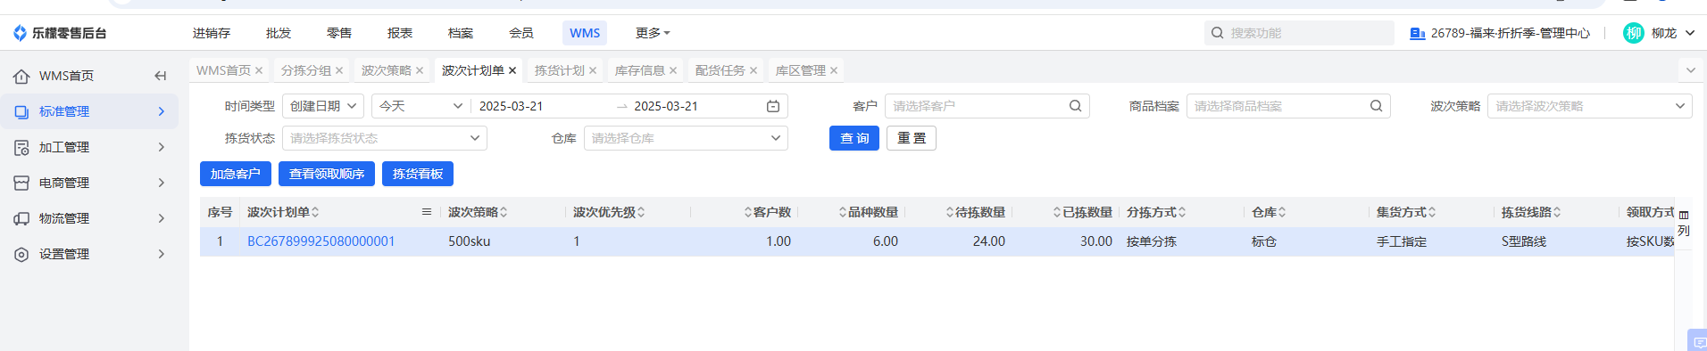
Task: Open the 今天 quick date dropdown
Action: click(x=421, y=106)
